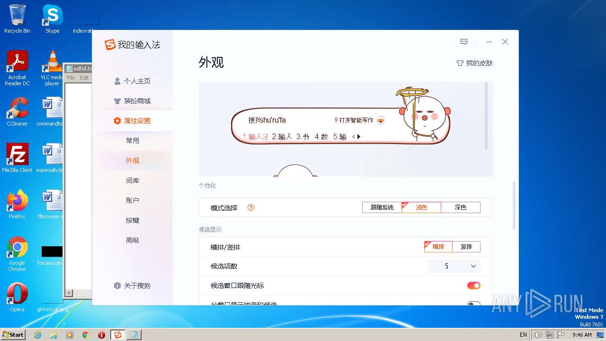This screenshot has width=606, height=341.
Task: Open Skype desktop shortcut
Action: coord(52,19)
